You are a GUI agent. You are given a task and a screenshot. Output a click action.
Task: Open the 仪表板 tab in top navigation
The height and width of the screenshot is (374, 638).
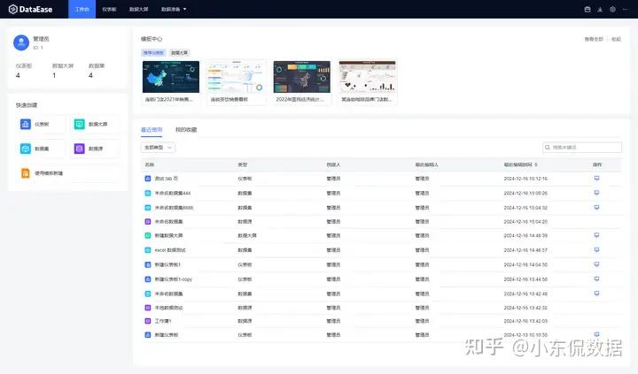tap(109, 9)
